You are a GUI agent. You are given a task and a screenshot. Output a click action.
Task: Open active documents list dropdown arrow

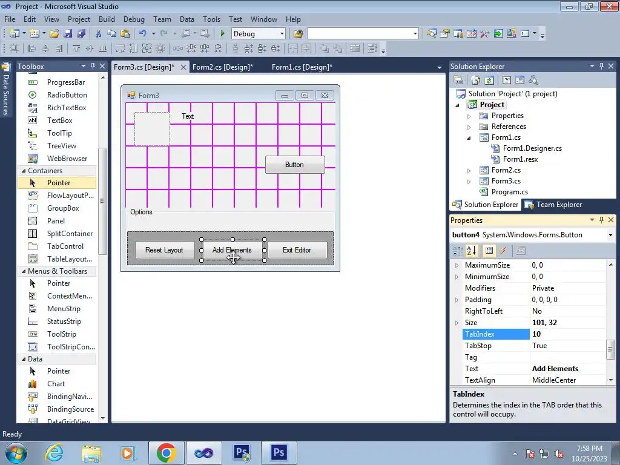pyautogui.click(x=439, y=68)
